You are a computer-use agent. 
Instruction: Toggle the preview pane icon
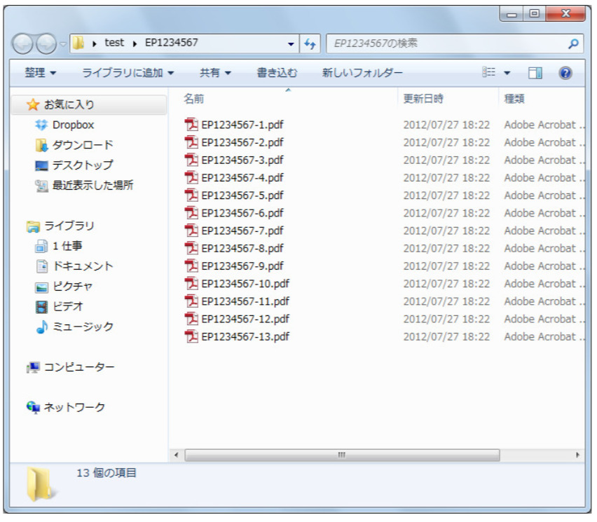535,73
